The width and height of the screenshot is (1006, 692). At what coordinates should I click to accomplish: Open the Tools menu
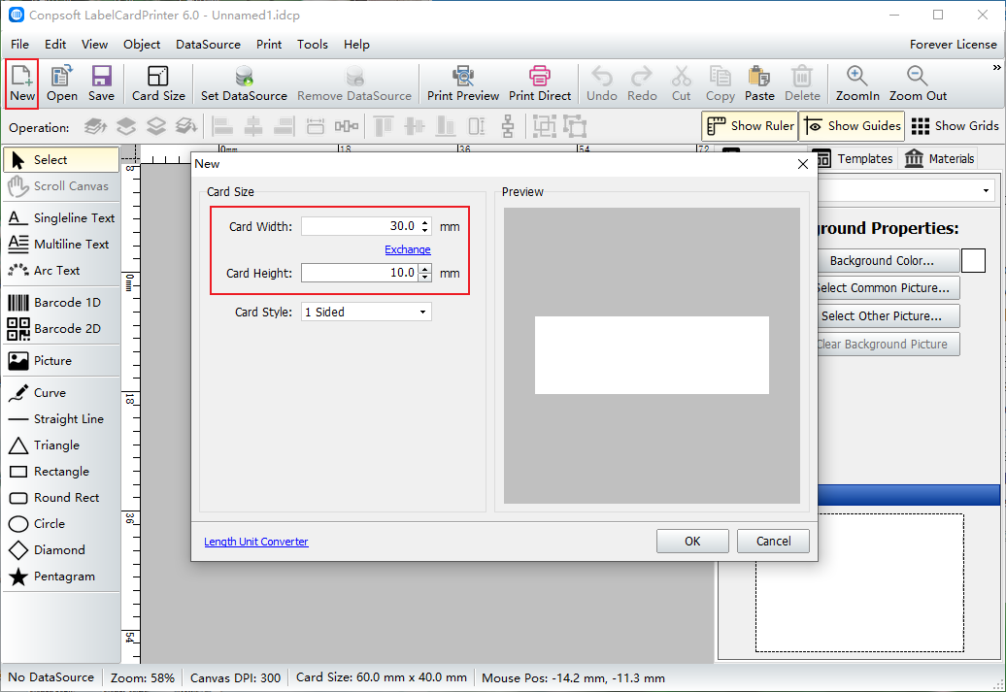[313, 45]
